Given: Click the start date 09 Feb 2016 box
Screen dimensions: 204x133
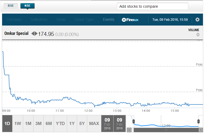Looking at the screenshot, I should 107,123.
